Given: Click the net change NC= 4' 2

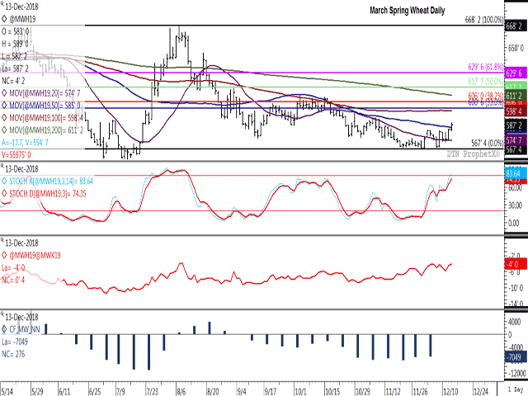Looking at the screenshot, I should (13, 81).
